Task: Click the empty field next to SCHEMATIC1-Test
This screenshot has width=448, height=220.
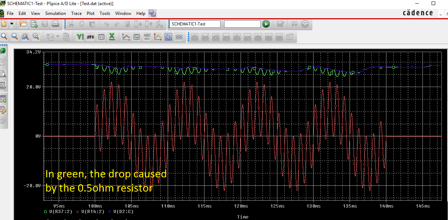Action: (242, 24)
